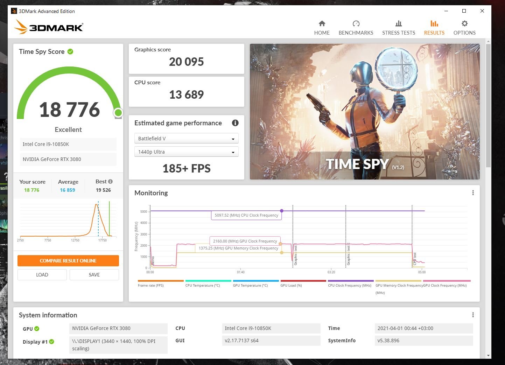Click the STRESS TESTS menu label
Screen dimensions: 505x365
pos(399,33)
